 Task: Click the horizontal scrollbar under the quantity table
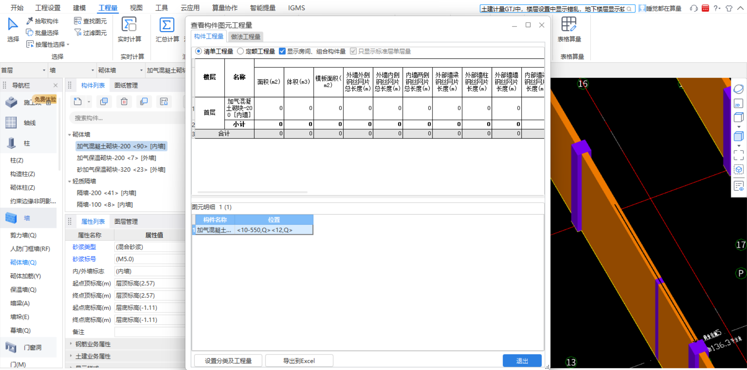coord(252,192)
